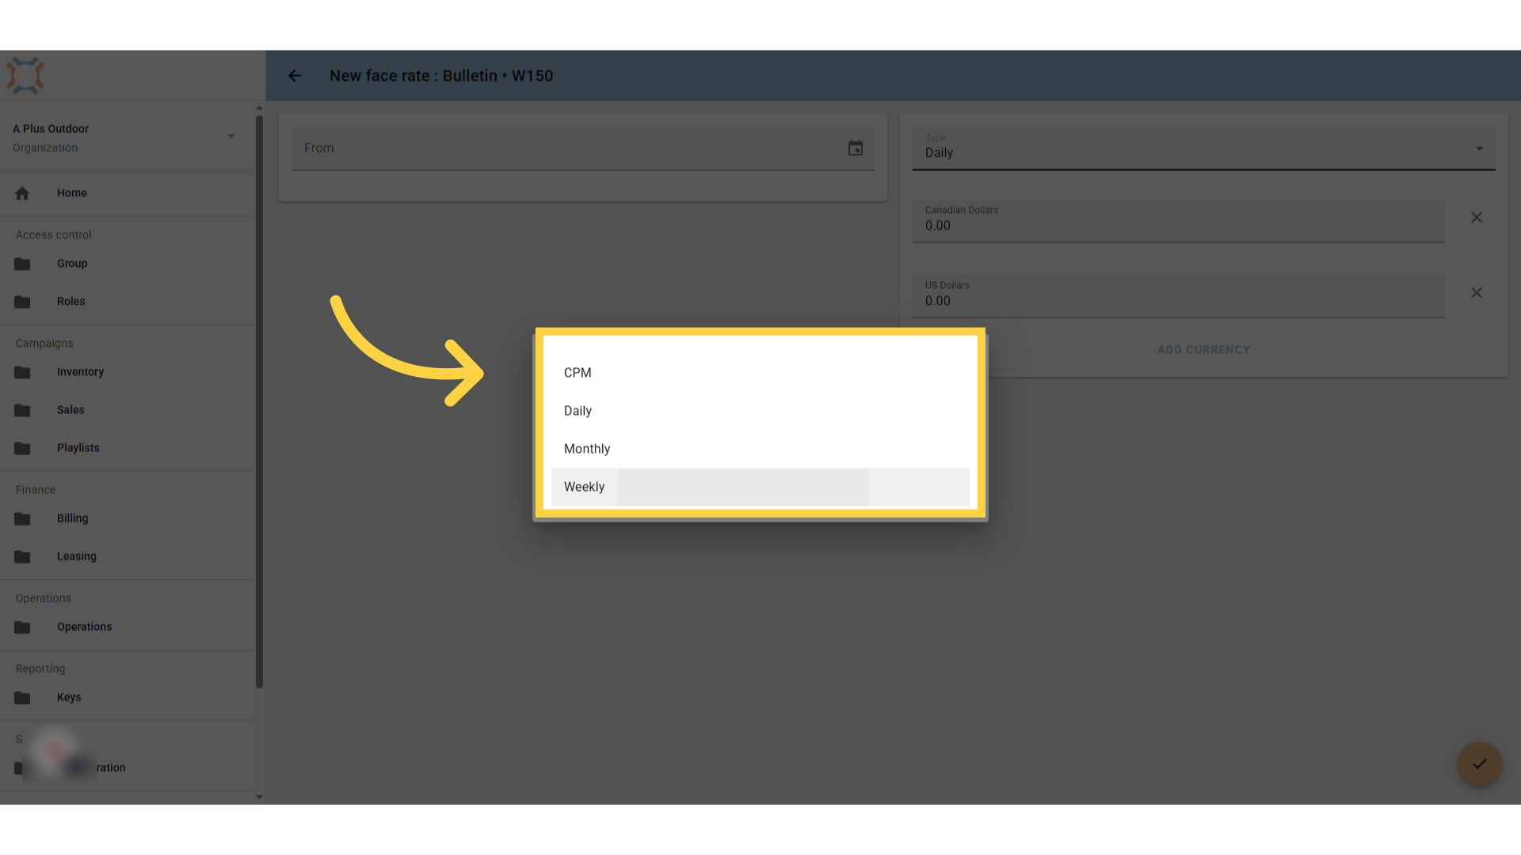This screenshot has width=1521, height=855.
Task: Open the Group folder icon
Action: (x=22, y=264)
